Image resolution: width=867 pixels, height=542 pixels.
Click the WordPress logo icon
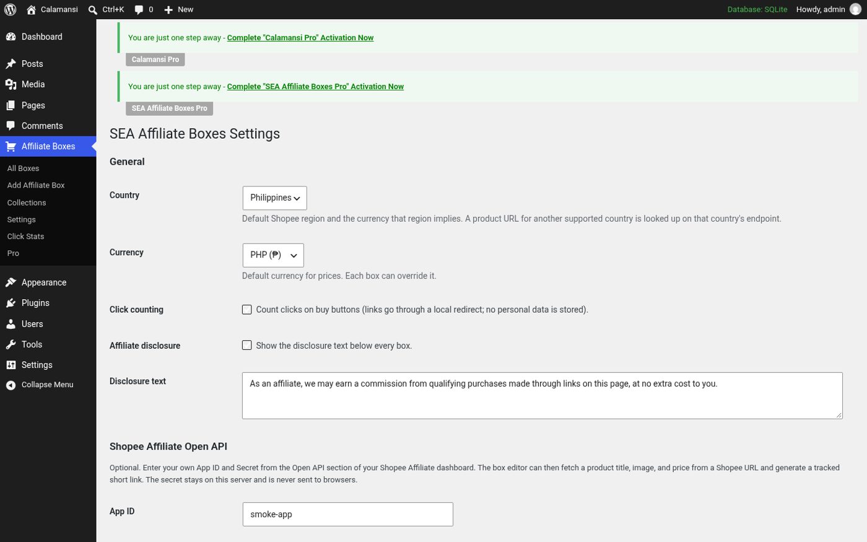coord(10,9)
